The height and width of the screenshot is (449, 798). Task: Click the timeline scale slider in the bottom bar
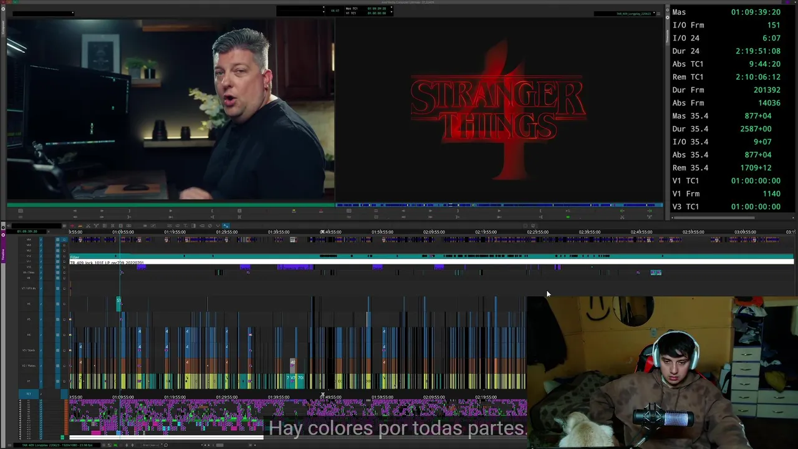coord(220,445)
